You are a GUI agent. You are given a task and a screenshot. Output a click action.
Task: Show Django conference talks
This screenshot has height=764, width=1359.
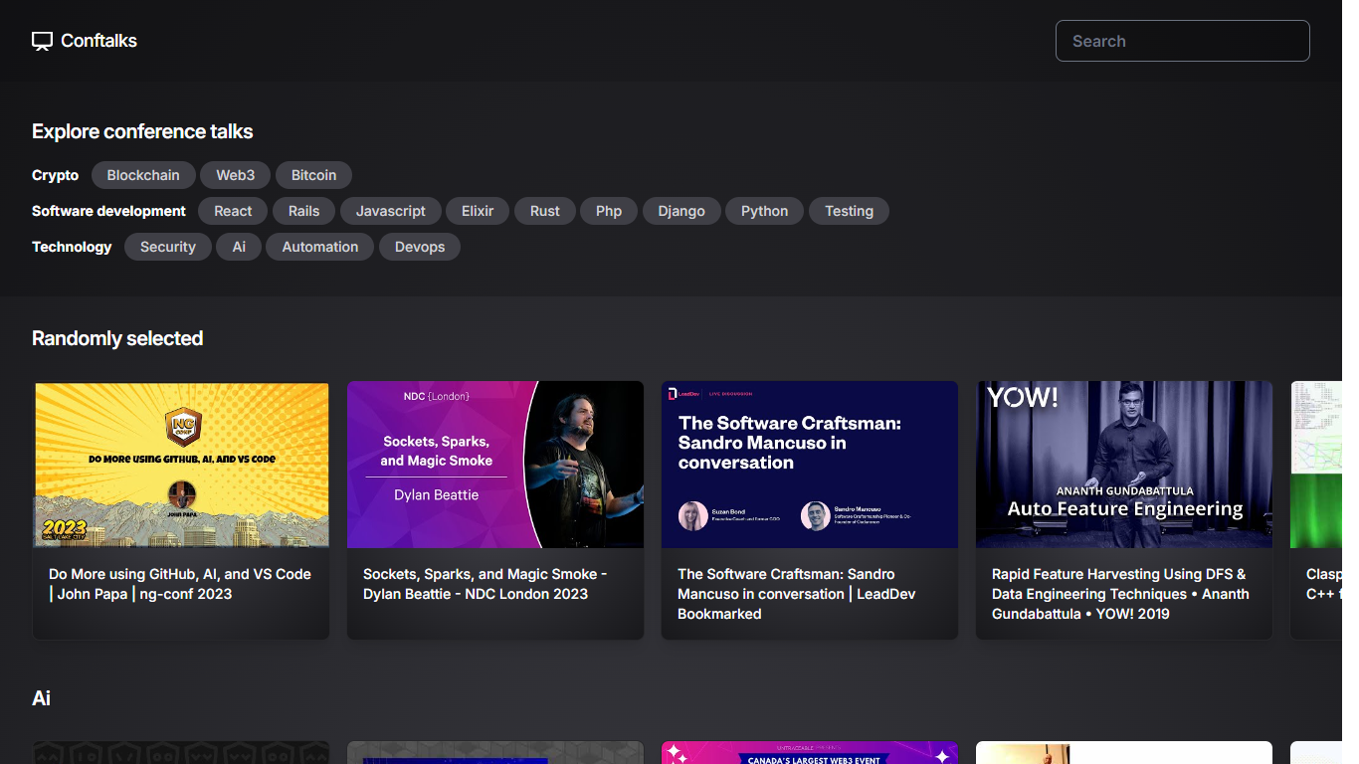pos(681,211)
